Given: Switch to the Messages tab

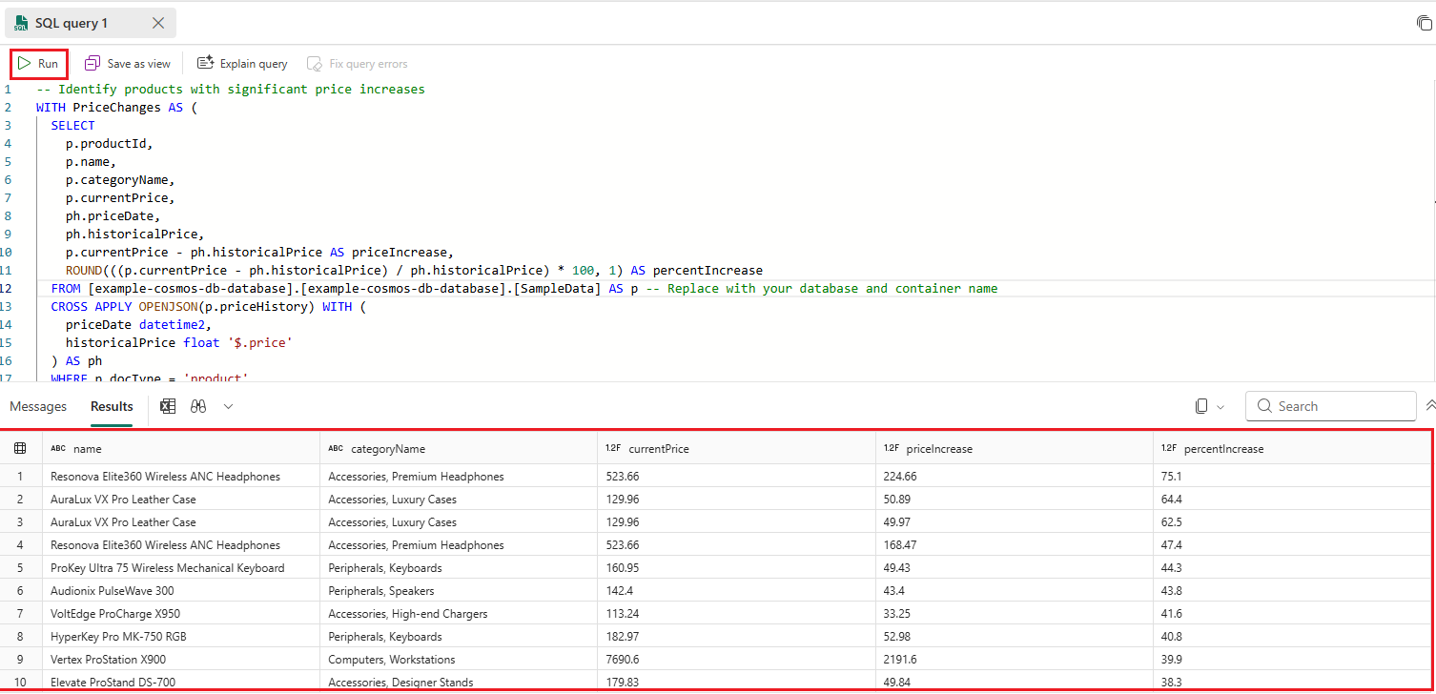Looking at the screenshot, I should coord(38,406).
